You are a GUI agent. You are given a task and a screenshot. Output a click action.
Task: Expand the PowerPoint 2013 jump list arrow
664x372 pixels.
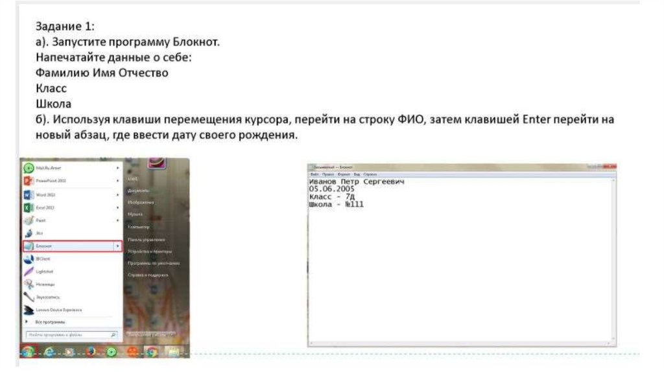(118, 181)
